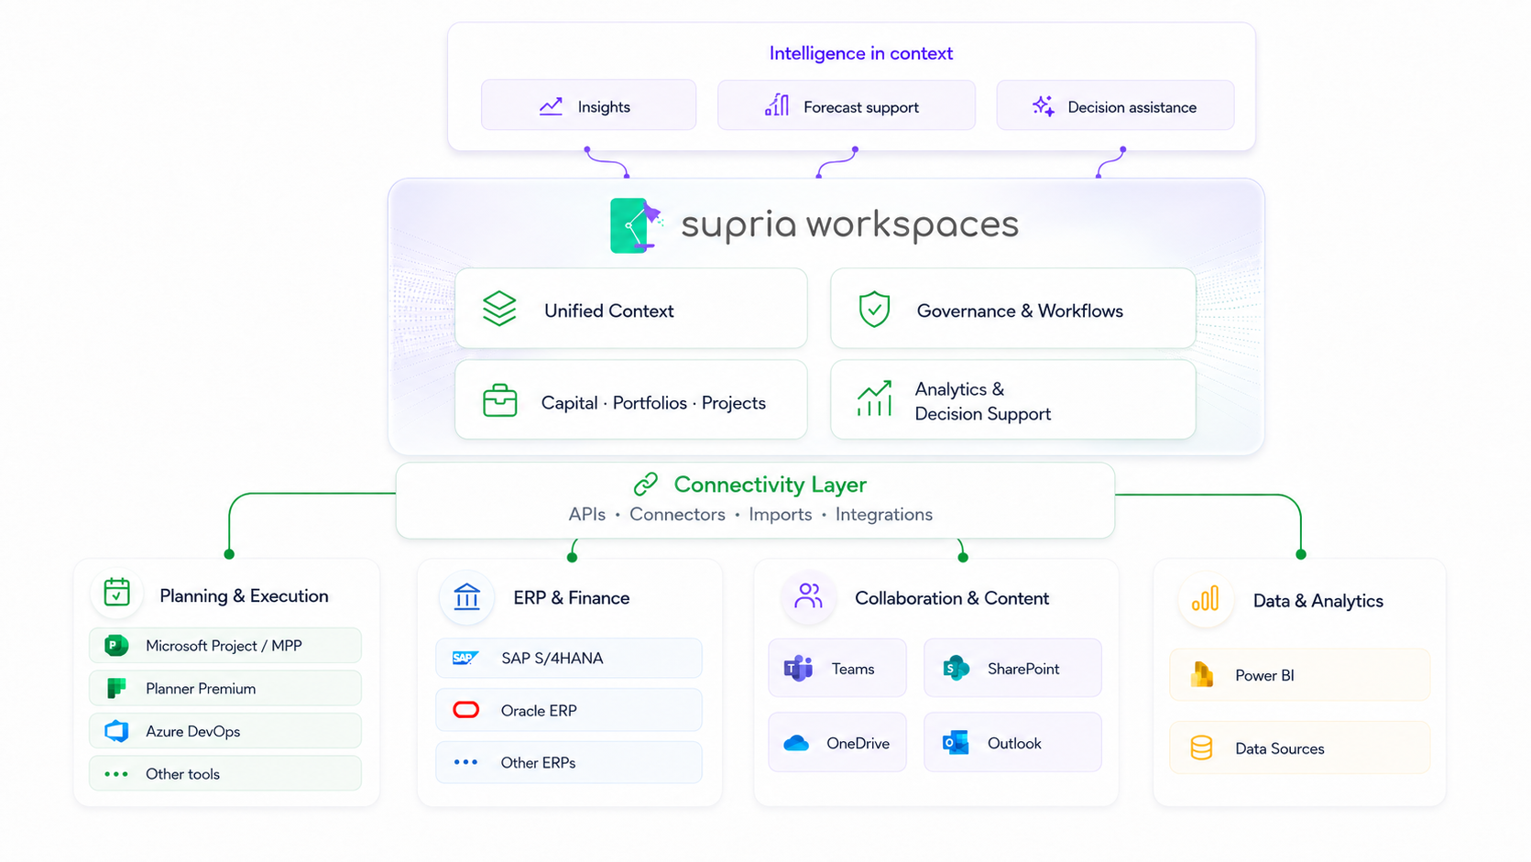Click the Microsoft Project icon

(116, 646)
